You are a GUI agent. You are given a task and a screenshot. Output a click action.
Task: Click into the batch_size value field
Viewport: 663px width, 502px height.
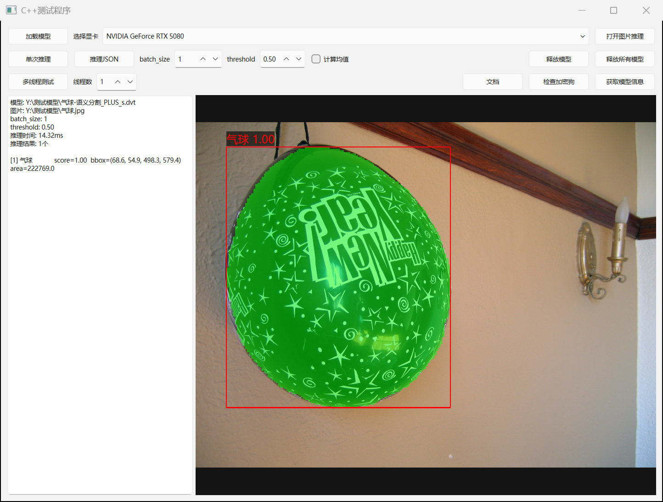click(x=186, y=59)
